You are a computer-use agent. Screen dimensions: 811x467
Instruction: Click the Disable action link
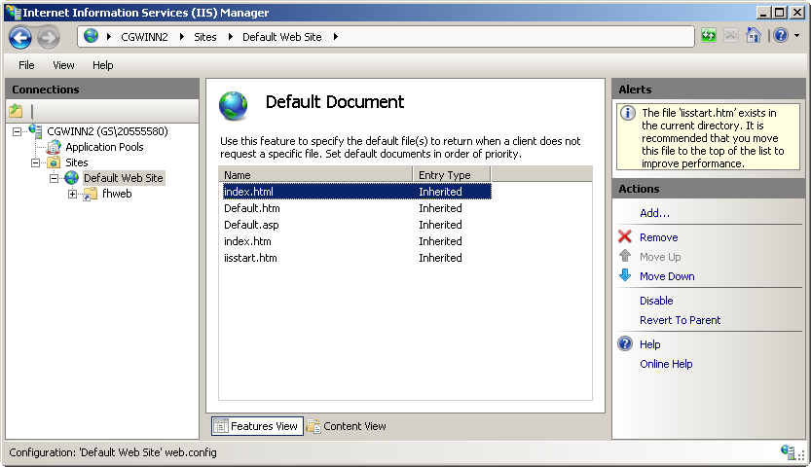(x=656, y=300)
